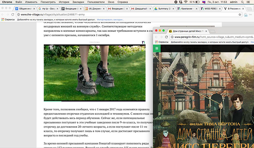The image size is (254, 148).
Task: Switch to the MISS PEREG tab
Action: [211, 9]
